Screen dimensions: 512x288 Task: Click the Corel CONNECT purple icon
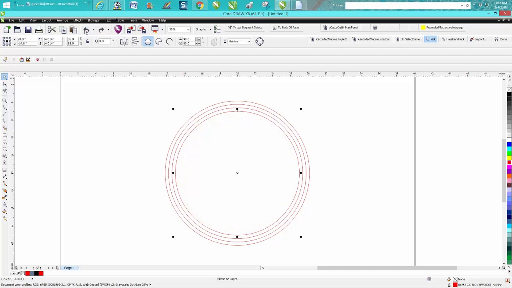(x=118, y=30)
